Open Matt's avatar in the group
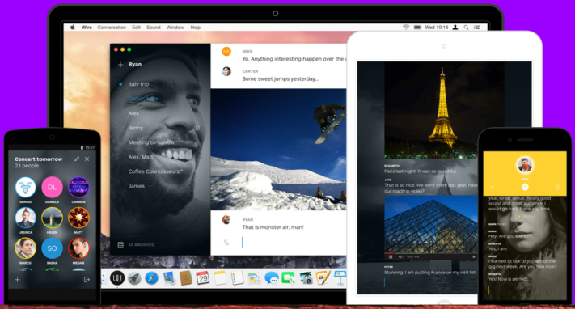 78,218
